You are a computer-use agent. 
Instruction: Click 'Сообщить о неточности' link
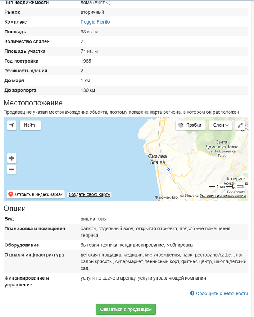click(x=222, y=293)
